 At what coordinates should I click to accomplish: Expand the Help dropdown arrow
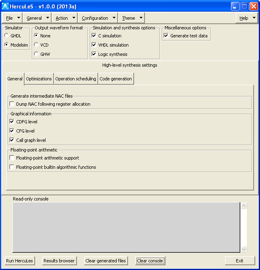pos(254,18)
